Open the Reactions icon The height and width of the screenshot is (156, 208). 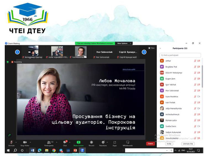click(x=103, y=142)
